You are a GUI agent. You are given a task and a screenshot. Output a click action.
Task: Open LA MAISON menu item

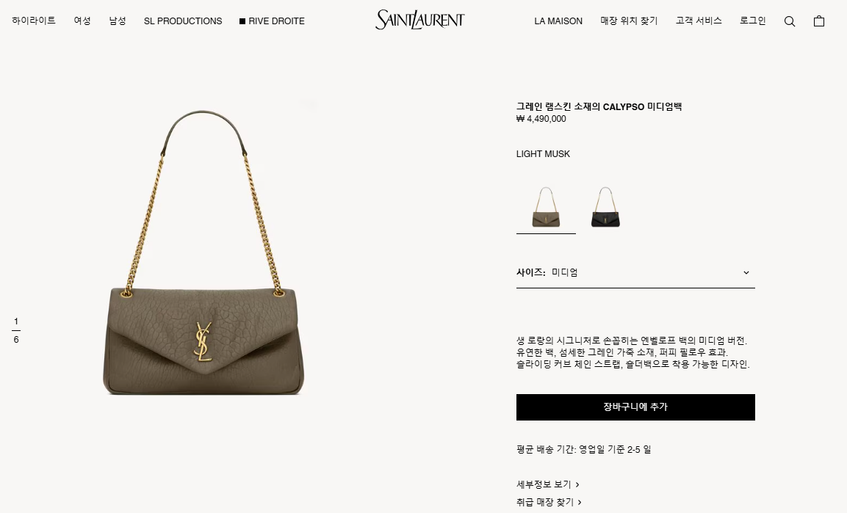pyautogui.click(x=558, y=21)
